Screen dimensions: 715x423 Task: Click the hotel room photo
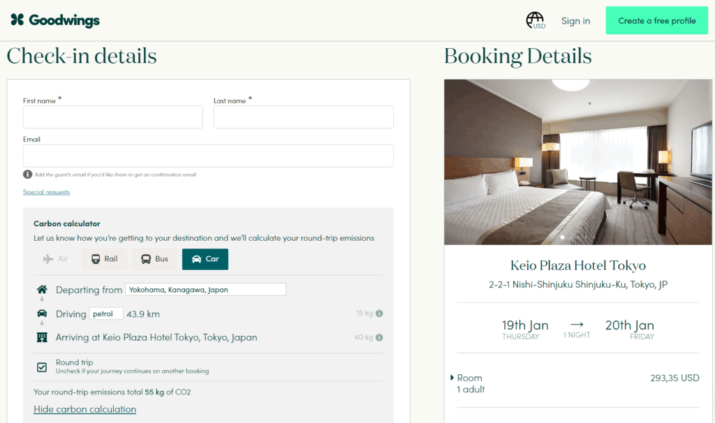pyautogui.click(x=578, y=162)
